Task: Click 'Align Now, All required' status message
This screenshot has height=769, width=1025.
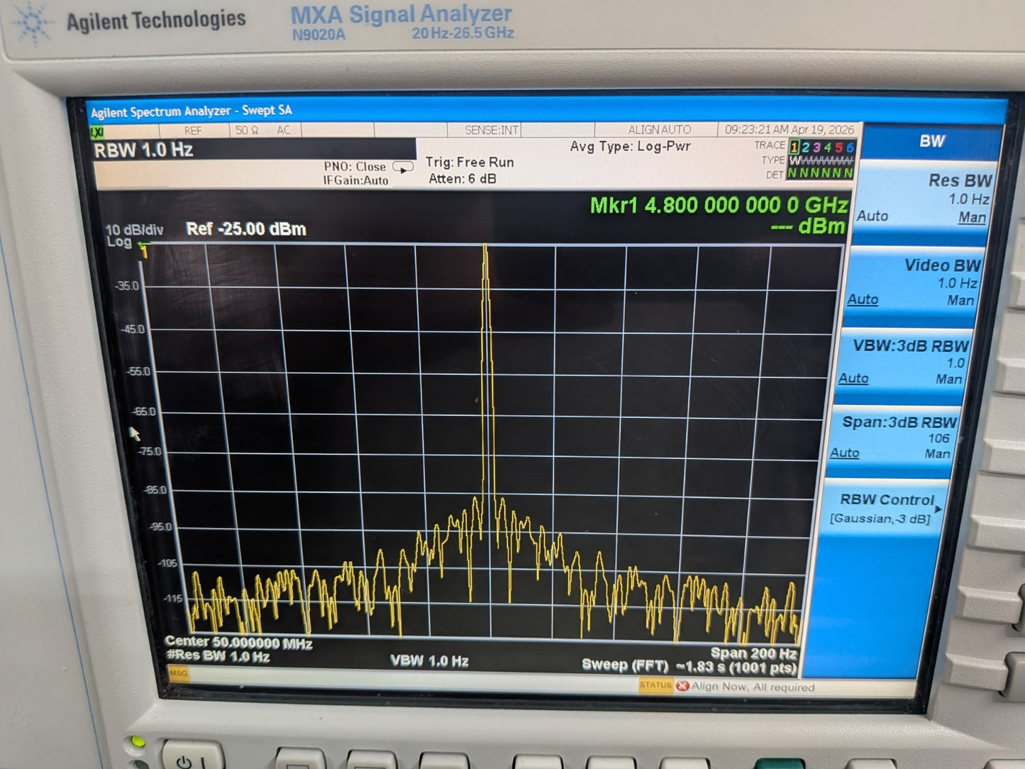Action: [x=753, y=687]
